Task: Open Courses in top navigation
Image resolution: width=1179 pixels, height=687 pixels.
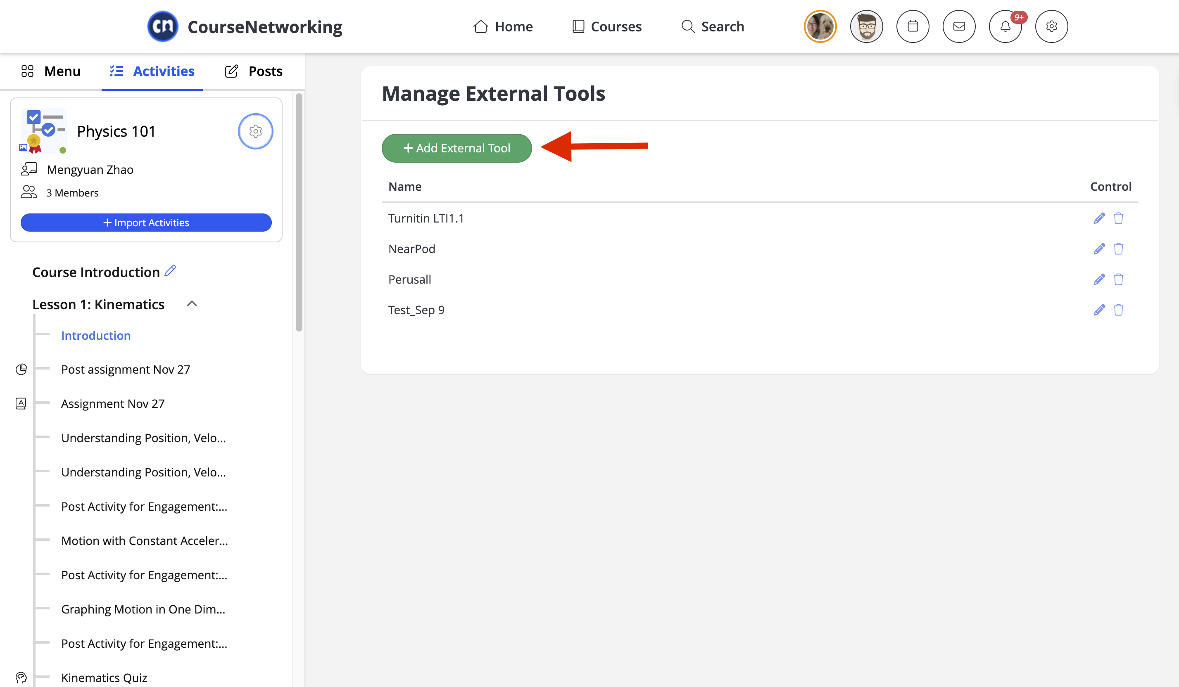Action: pos(607,27)
